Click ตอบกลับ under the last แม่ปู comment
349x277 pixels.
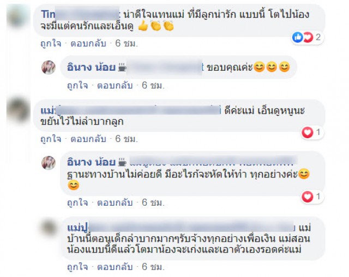tap(115, 267)
